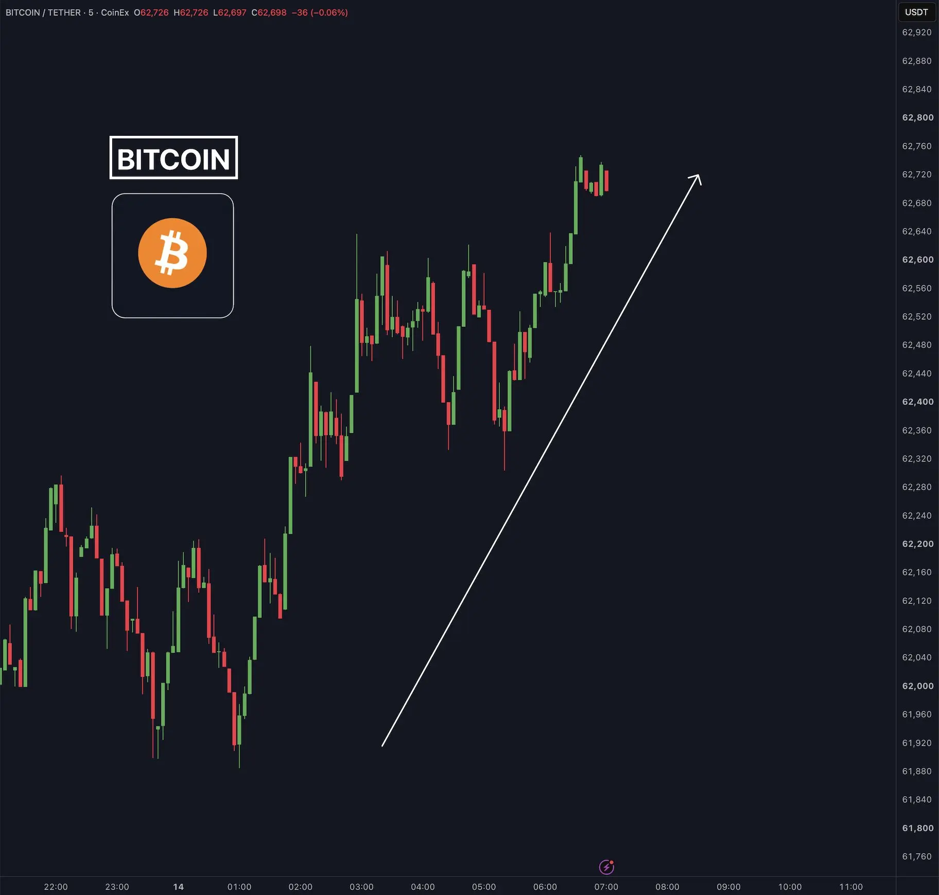
Task: Click the red change percentage value
Action: pos(329,12)
